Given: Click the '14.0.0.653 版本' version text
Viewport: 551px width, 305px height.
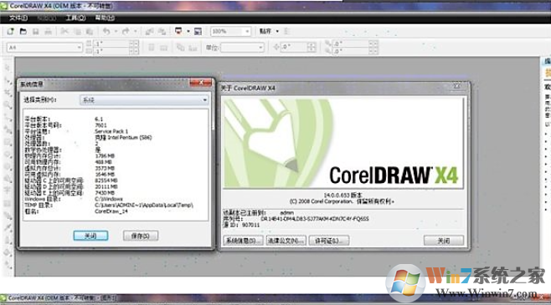Looking at the screenshot, I should [x=342, y=195].
